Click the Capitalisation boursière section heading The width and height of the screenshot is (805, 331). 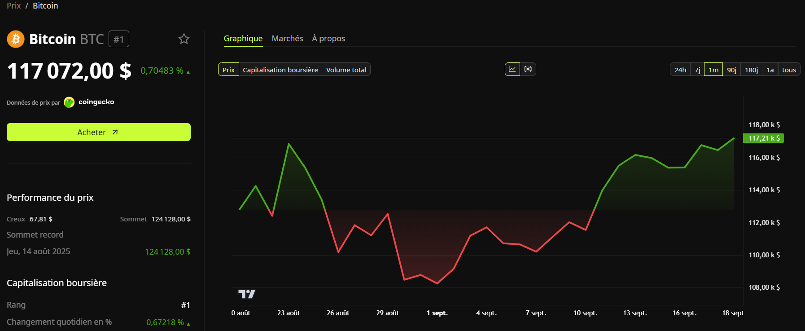pyautogui.click(x=57, y=283)
